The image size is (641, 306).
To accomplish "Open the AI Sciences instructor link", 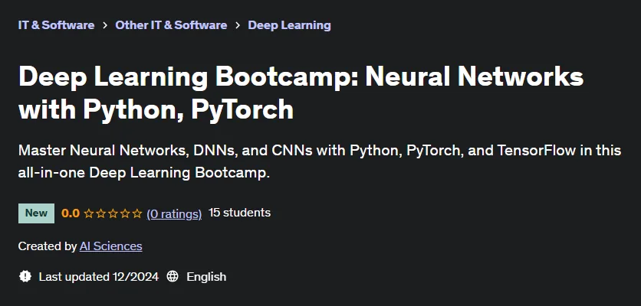I will click(x=110, y=246).
